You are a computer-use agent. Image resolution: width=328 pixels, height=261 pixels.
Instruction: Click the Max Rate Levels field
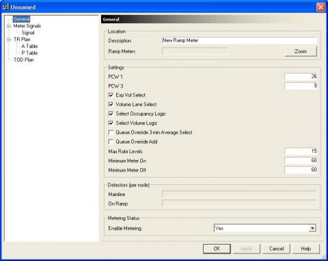301,151
